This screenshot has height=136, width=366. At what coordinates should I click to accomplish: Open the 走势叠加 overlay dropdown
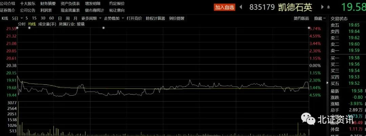(x=114, y=18)
